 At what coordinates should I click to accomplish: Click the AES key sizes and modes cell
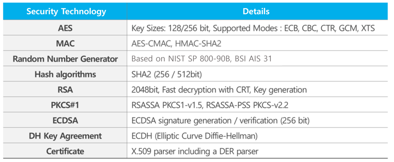(253, 28)
